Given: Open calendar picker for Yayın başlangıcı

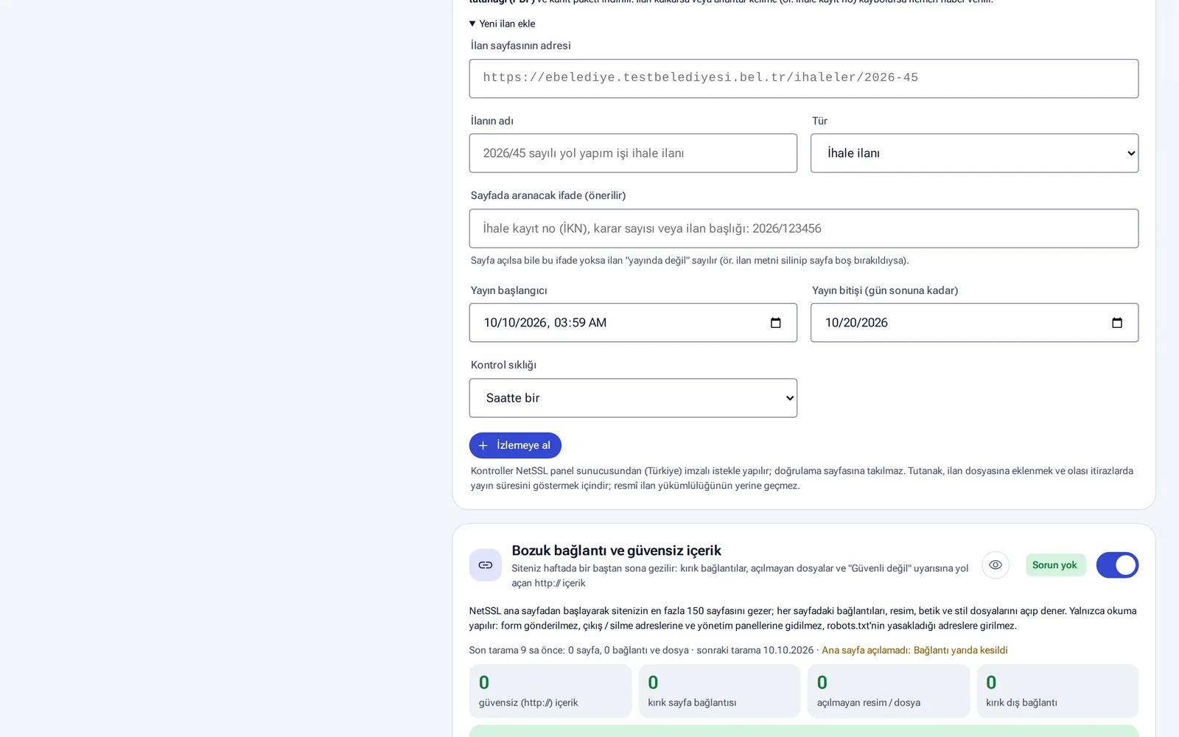Looking at the screenshot, I should [x=775, y=323].
